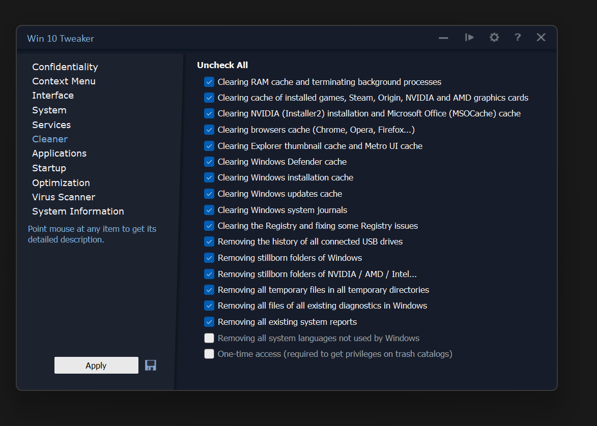Image resolution: width=597 pixels, height=426 pixels.
Task: Close Win 10 Tweaker with X icon
Action: click(x=541, y=38)
